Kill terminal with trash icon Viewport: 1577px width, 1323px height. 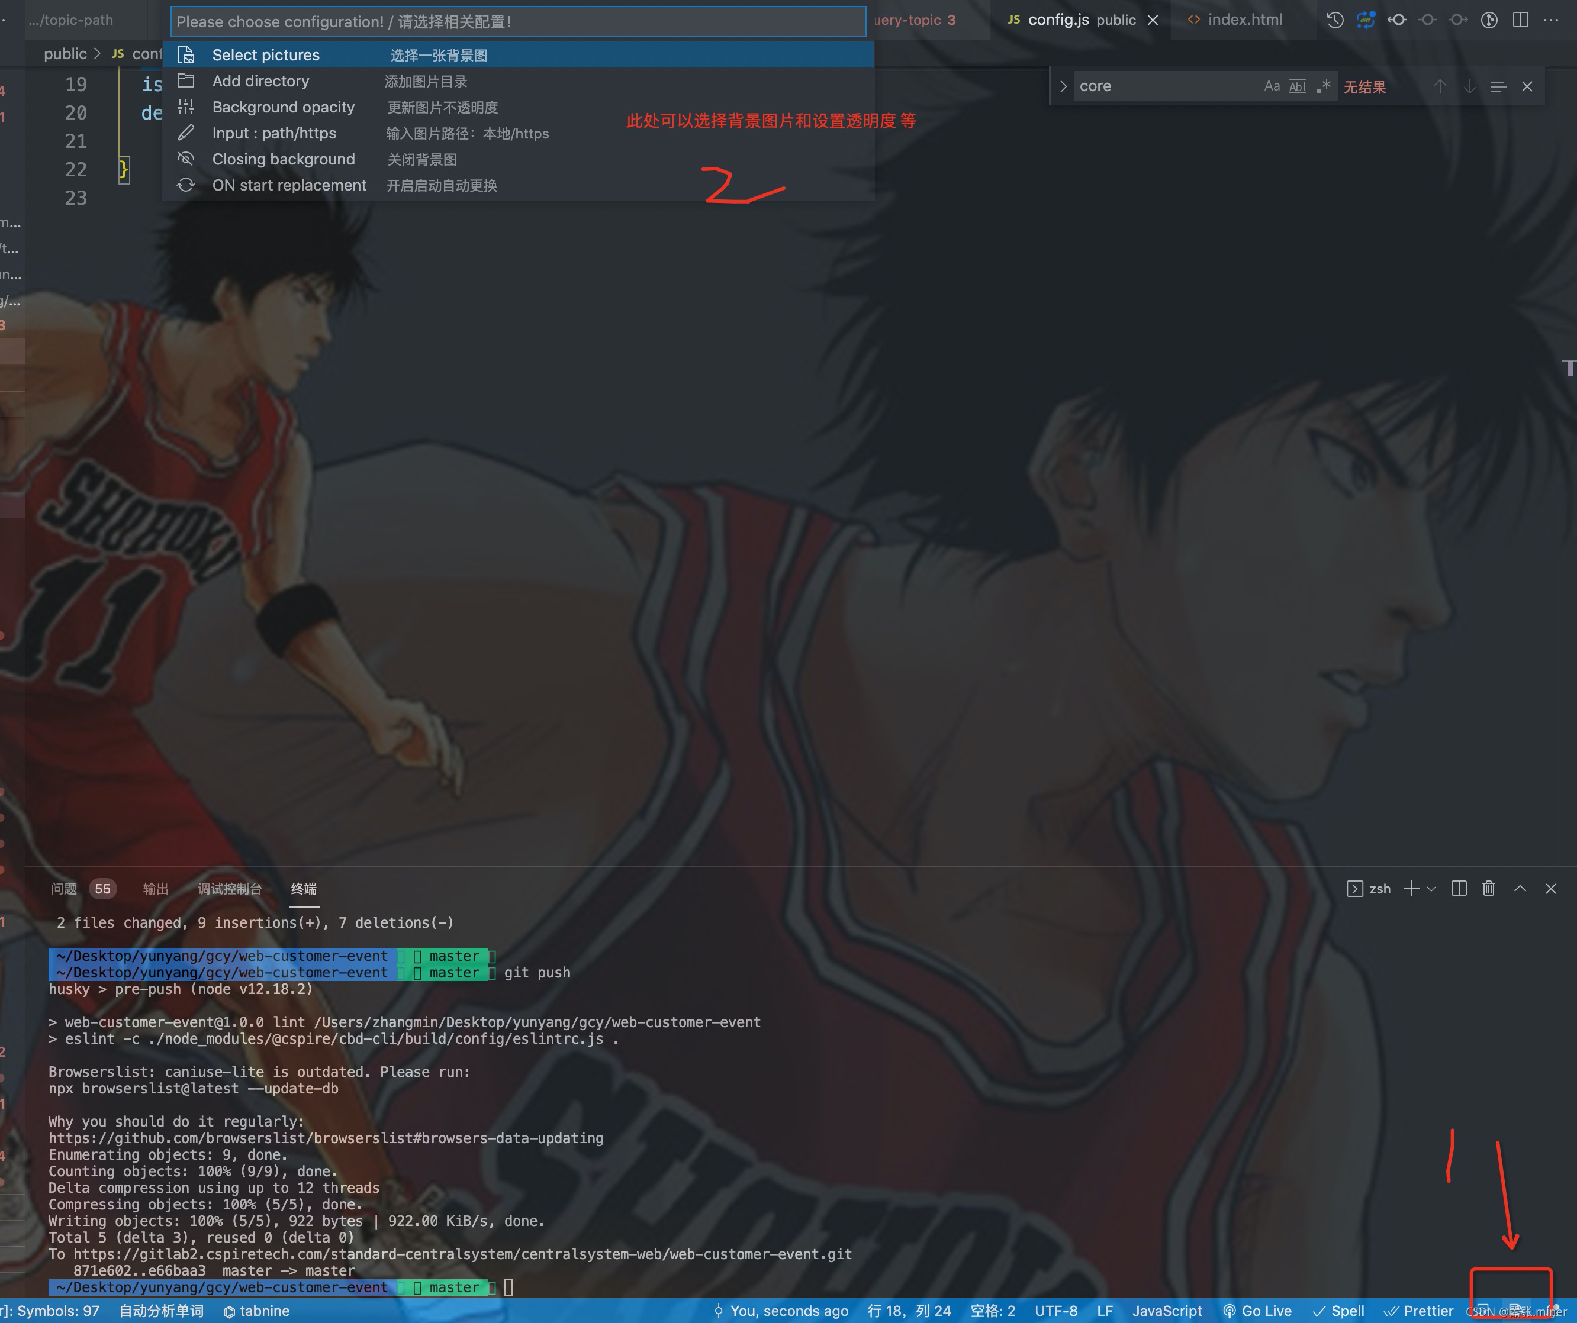pyautogui.click(x=1488, y=889)
